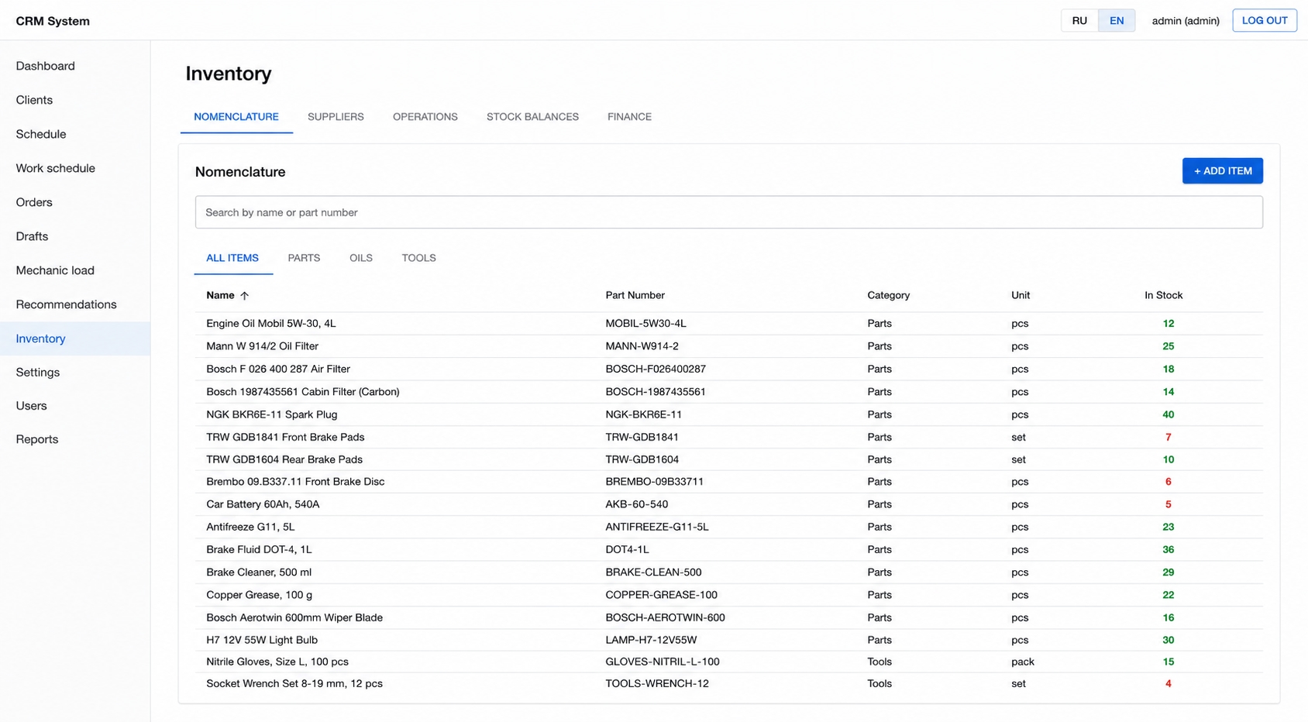Click part number LAMP-H7-12V55W

pyautogui.click(x=651, y=640)
